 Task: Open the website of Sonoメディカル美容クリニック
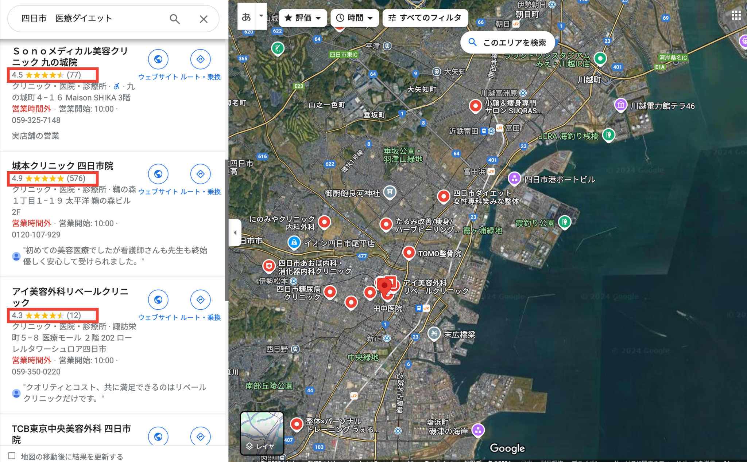tap(158, 59)
